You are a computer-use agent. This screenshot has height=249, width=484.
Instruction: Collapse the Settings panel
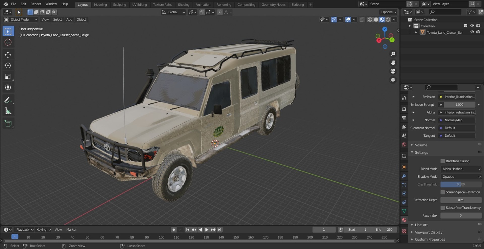click(x=421, y=153)
